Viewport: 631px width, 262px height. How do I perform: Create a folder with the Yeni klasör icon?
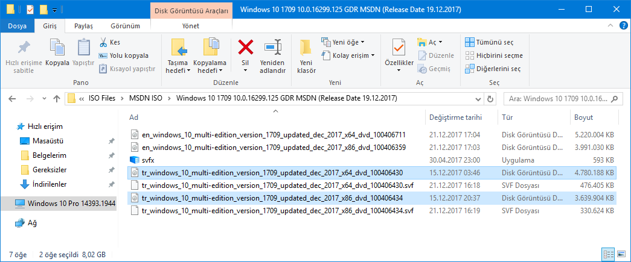click(306, 48)
